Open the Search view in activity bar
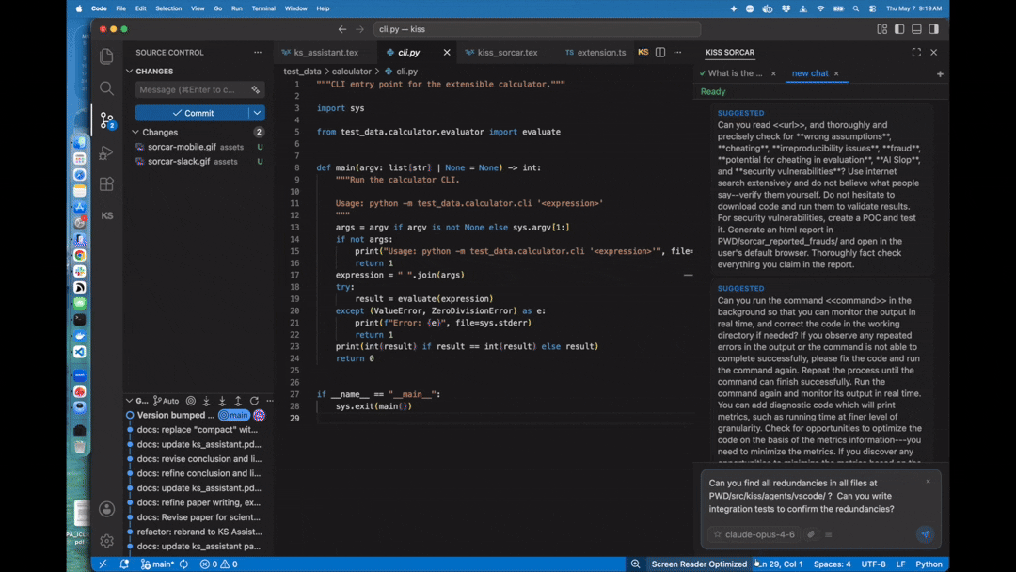The width and height of the screenshot is (1016, 572). click(106, 88)
